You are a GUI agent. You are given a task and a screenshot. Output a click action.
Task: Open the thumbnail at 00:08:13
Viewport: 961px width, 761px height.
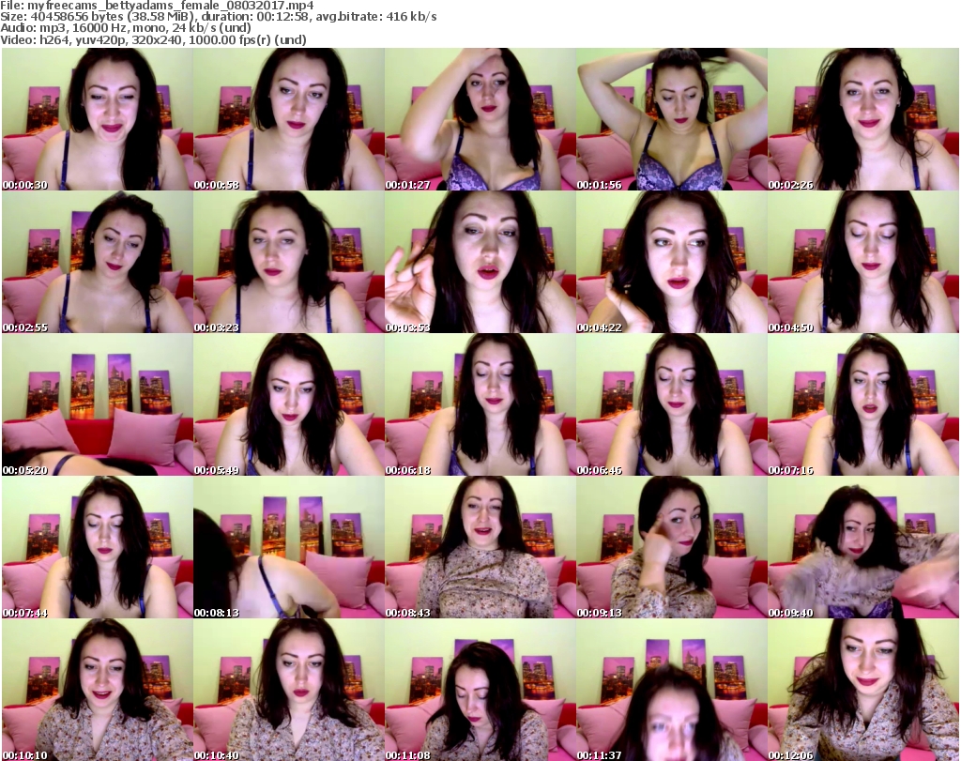click(x=289, y=547)
